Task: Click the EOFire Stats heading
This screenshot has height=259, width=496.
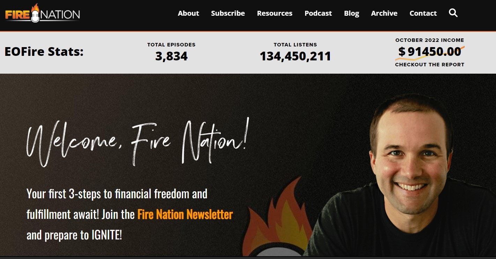Action: [44, 52]
